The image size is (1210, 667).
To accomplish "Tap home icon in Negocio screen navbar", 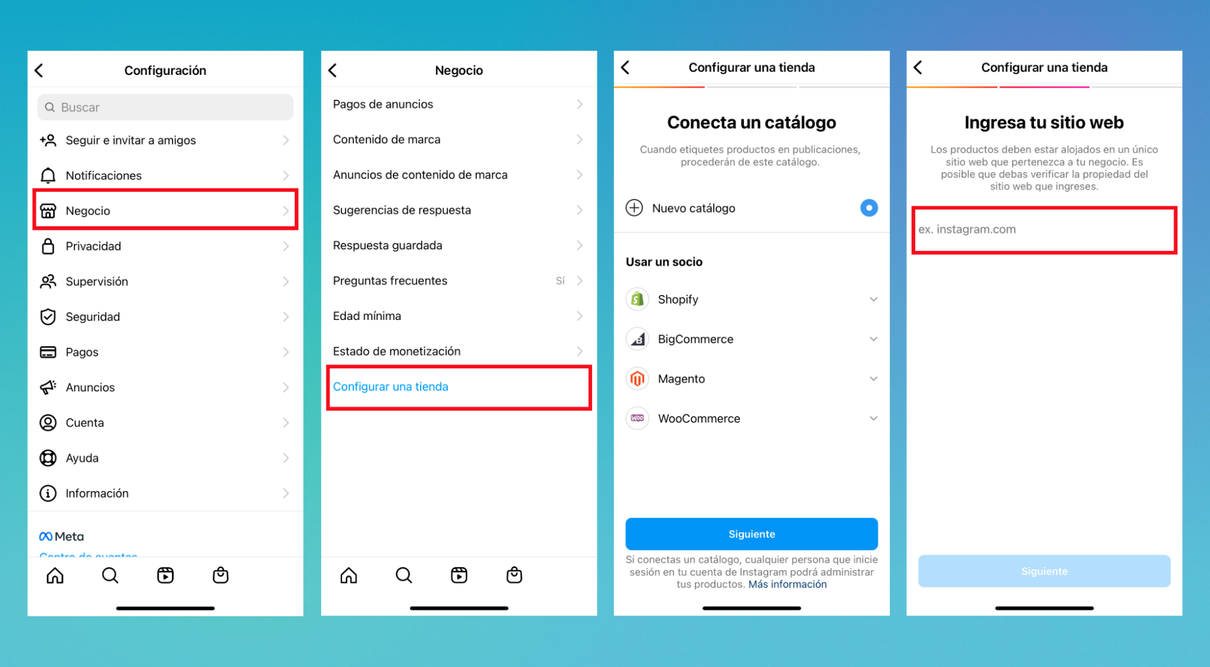I will point(349,575).
